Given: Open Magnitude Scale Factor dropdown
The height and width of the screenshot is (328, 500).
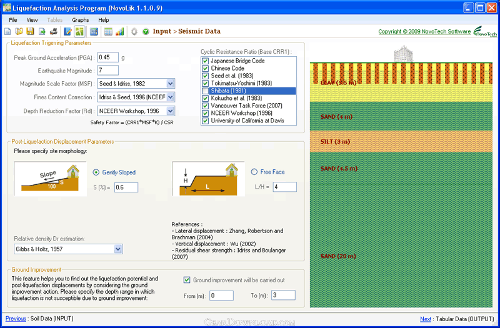Looking at the screenshot, I should pos(171,84).
